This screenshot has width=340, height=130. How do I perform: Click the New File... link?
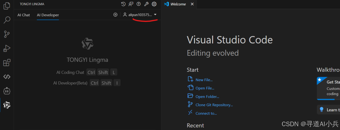pos(204,80)
